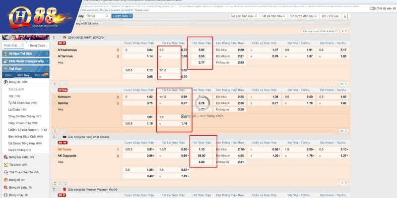The width and height of the screenshot is (397, 198).
Task: Open Bàn thắng Đầu/ Cuối (103)
Action: pyautogui.click(x=25, y=137)
